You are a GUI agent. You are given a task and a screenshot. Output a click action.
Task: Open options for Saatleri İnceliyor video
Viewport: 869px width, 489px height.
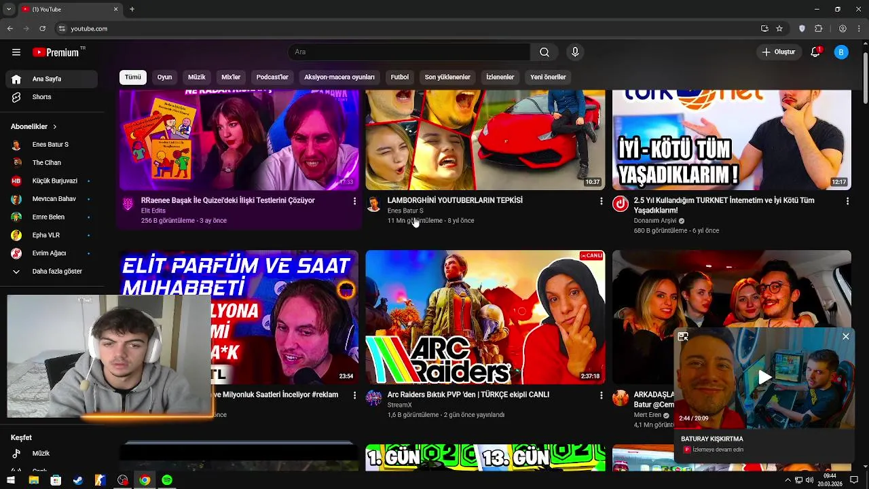click(354, 395)
